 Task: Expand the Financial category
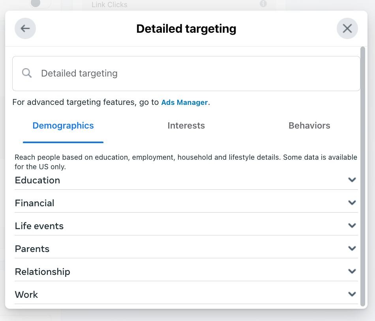pyautogui.click(x=352, y=202)
